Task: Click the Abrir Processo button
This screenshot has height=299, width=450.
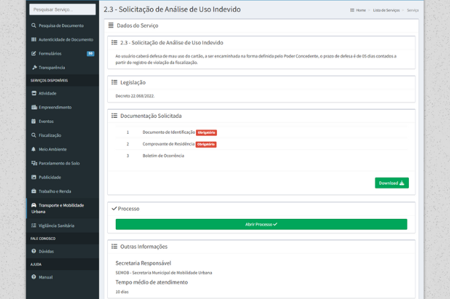Action: [x=261, y=224]
